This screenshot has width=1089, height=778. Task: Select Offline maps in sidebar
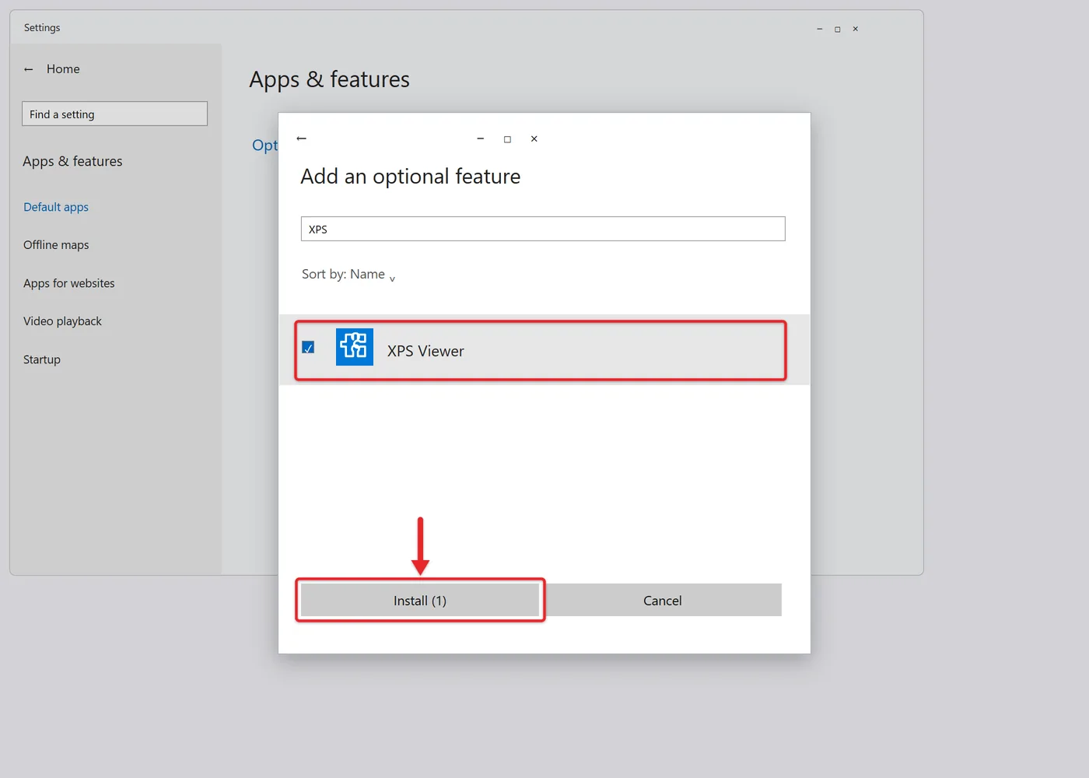click(x=56, y=245)
